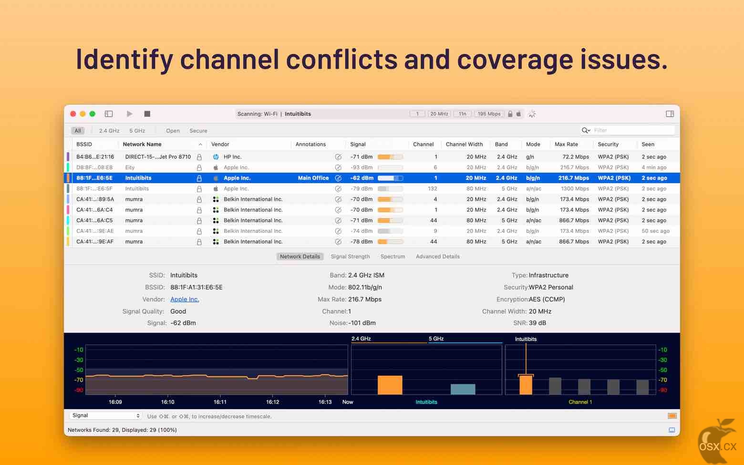Filter networks by 2.4 GHz
This screenshot has height=465, width=744.
(109, 131)
